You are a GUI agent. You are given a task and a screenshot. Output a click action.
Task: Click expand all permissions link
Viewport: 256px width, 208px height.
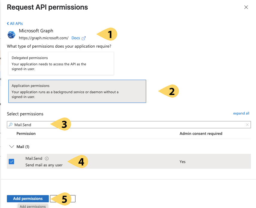(241, 113)
